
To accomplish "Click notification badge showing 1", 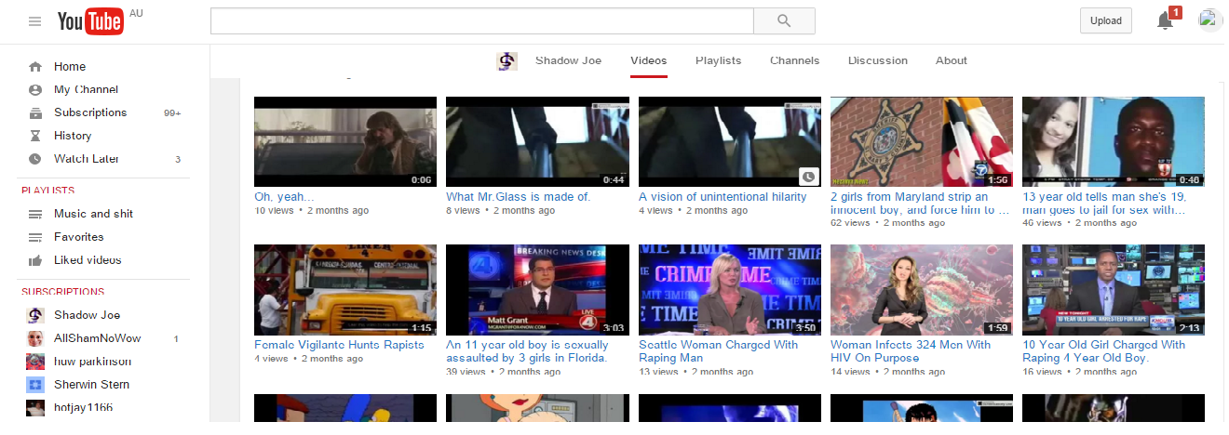I will (x=1175, y=12).
